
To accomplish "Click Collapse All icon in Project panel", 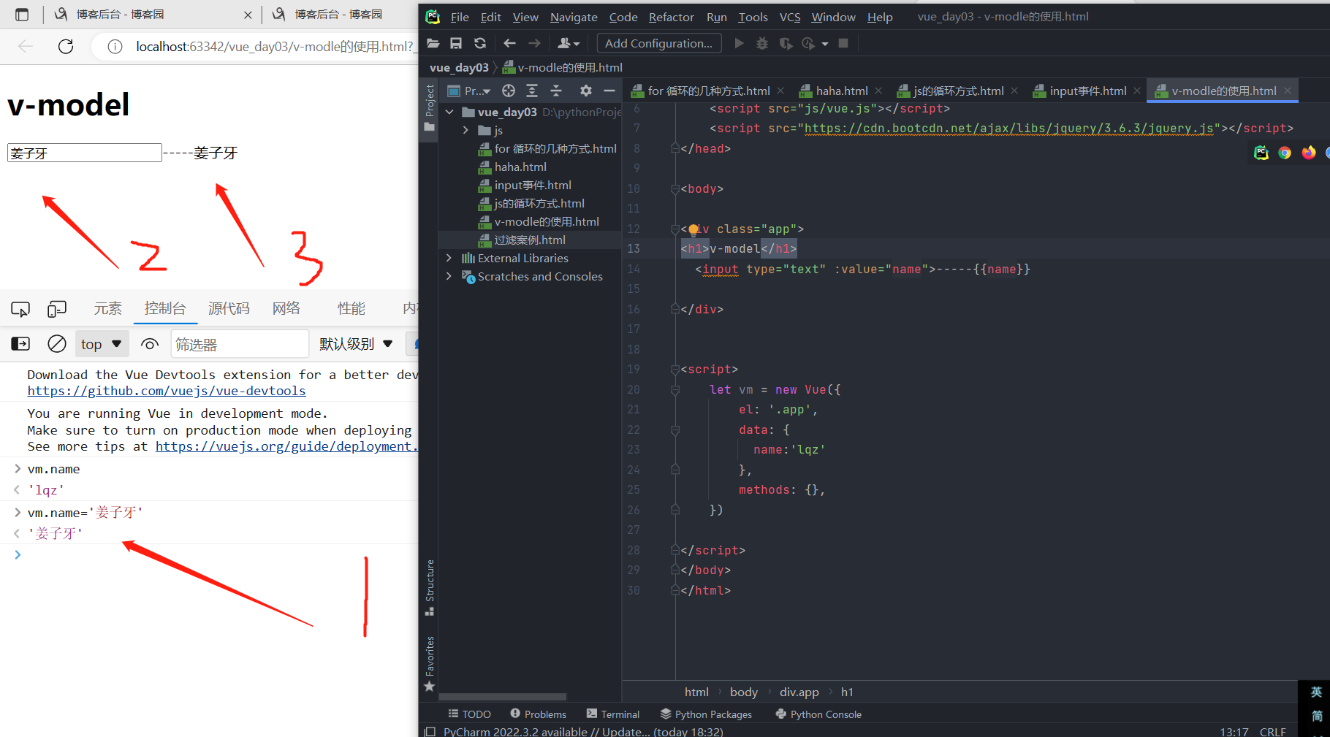I will coord(556,91).
